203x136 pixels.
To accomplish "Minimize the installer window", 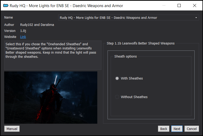I will pos(164,5).
